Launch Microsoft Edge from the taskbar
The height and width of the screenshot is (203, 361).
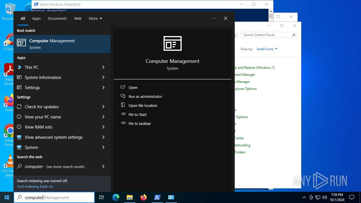(116, 197)
